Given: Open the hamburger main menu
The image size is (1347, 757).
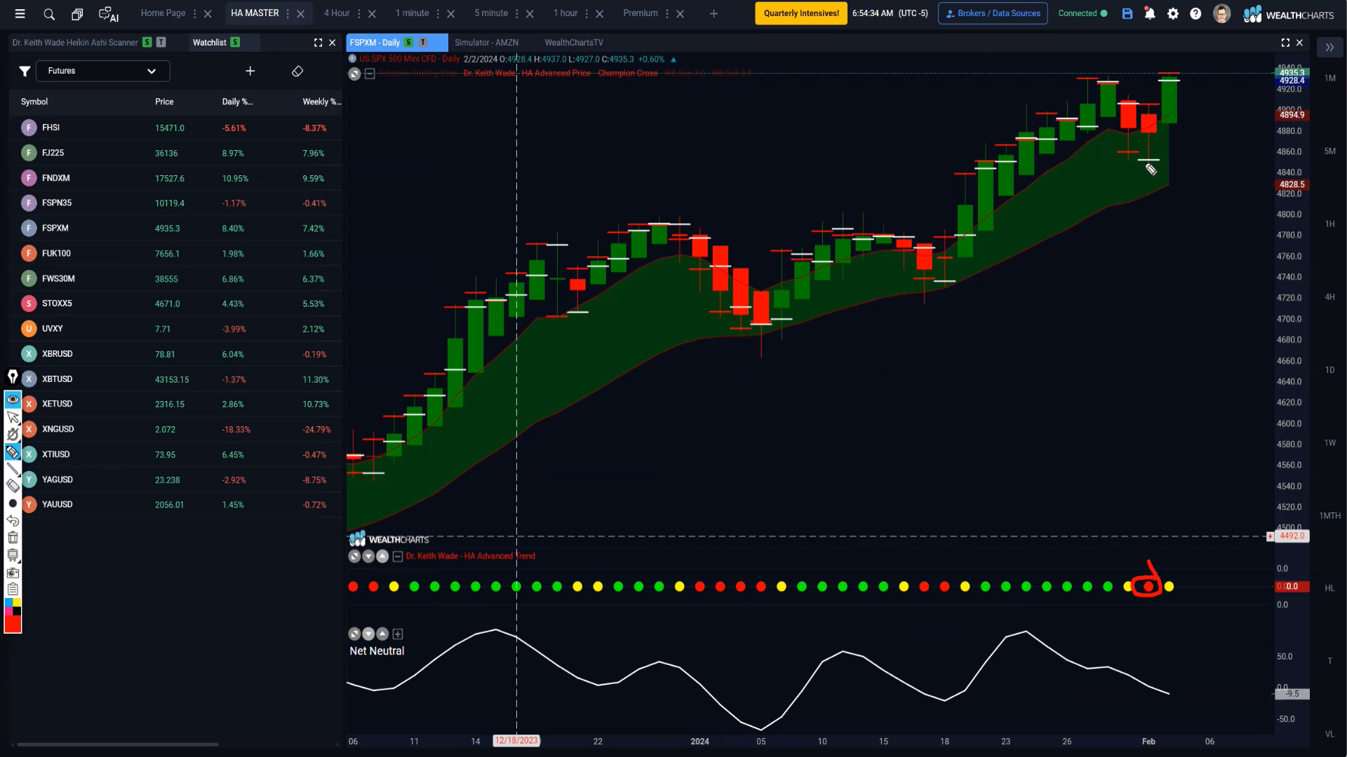Looking at the screenshot, I should click(x=20, y=13).
